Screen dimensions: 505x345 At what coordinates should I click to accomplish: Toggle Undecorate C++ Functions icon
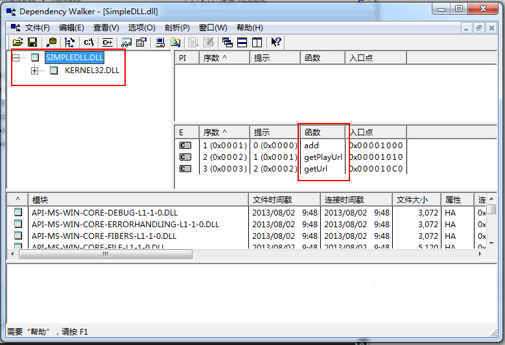point(107,42)
